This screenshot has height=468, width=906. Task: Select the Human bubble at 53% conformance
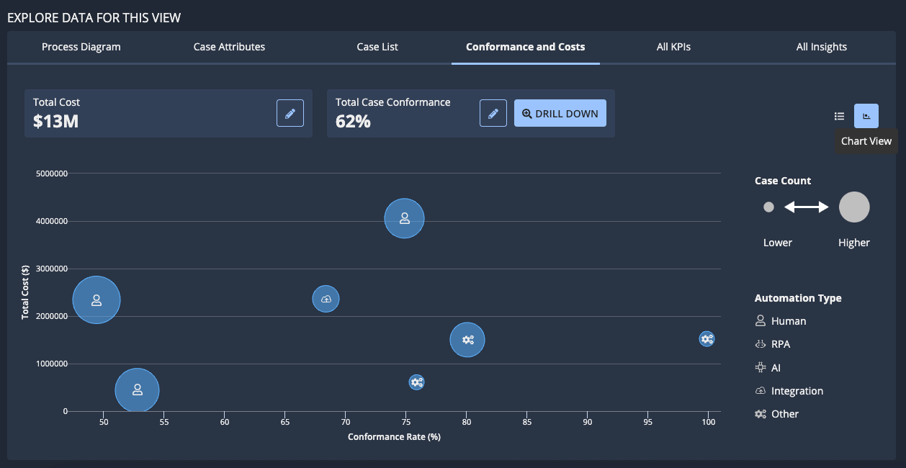(x=137, y=390)
